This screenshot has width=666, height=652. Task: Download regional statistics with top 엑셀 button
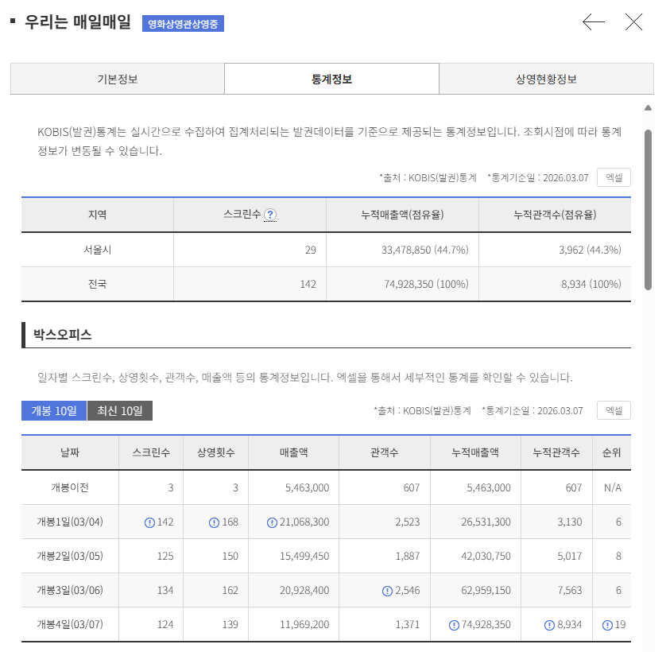coord(614,177)
